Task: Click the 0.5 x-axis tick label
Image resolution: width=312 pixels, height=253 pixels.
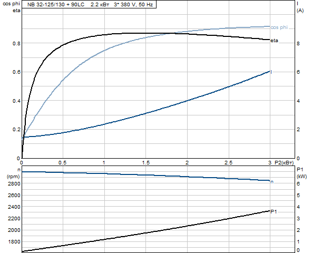Action: pyautogui.click(x=63, y=163)
